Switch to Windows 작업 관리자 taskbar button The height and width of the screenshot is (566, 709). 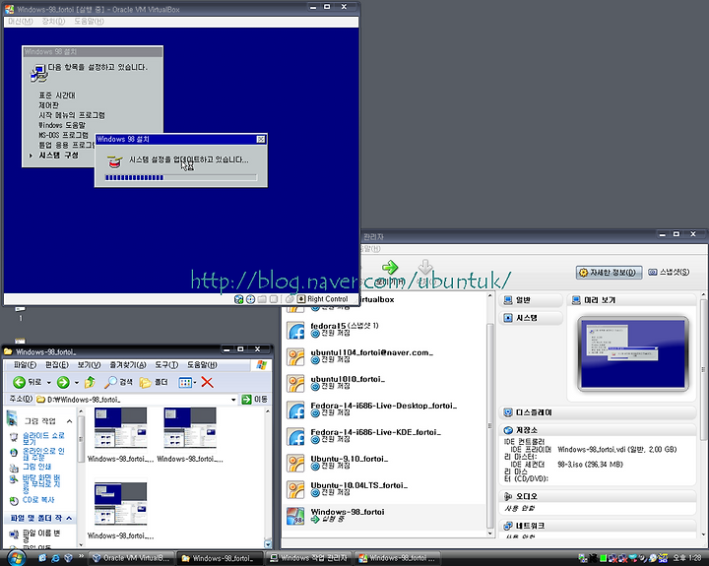pos(308,558)
